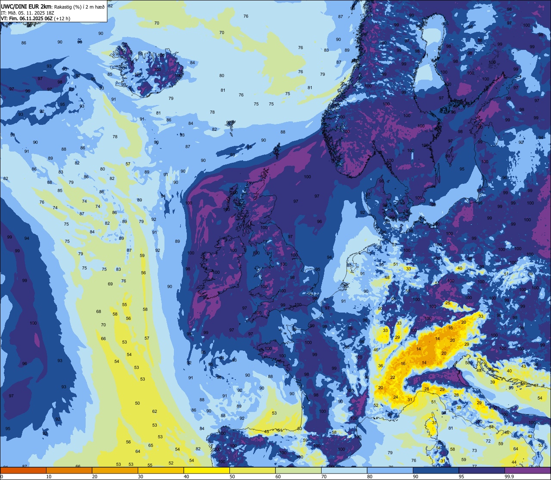
Task: Click the 'UWC/DINI EUR 2km' map title
Action: (27, 6)
